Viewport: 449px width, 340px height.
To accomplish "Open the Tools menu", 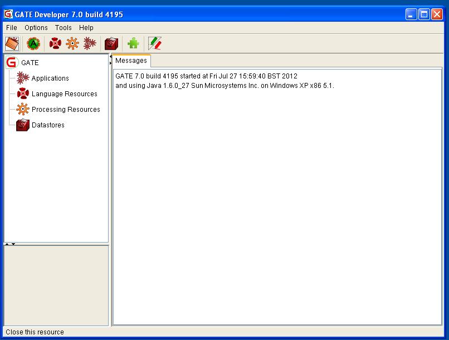I will (64, 28).
